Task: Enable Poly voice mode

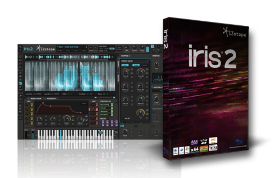Action: [112, 49]
